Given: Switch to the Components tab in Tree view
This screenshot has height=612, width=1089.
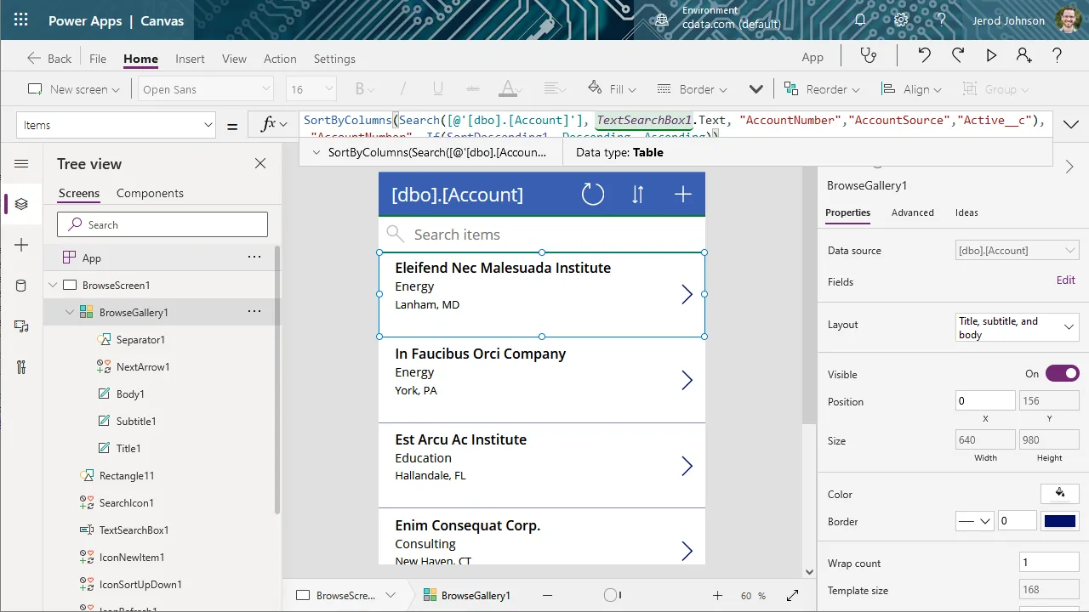Looking at the screenshot, I should click(150, 193).
